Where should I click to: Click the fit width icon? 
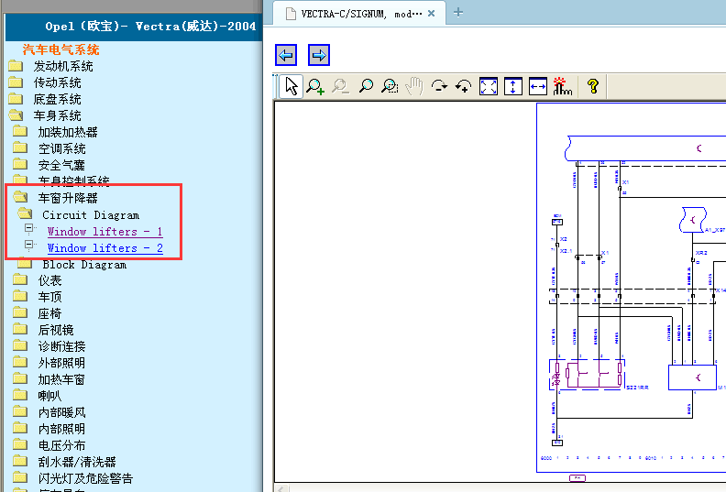pyautogui.click(x=537, y=86)
